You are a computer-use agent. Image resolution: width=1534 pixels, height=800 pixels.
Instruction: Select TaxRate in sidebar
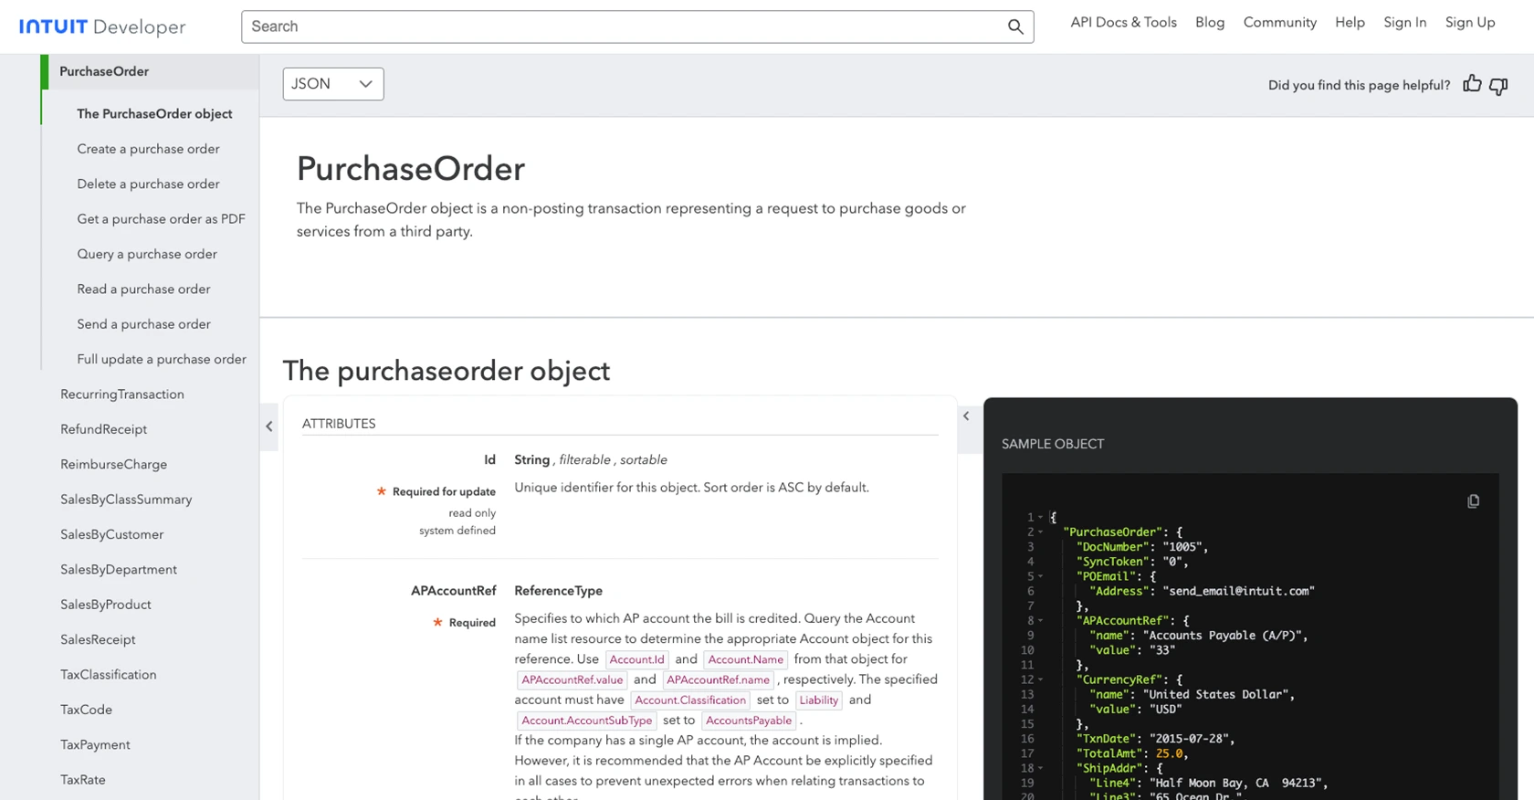pos(83,780)
